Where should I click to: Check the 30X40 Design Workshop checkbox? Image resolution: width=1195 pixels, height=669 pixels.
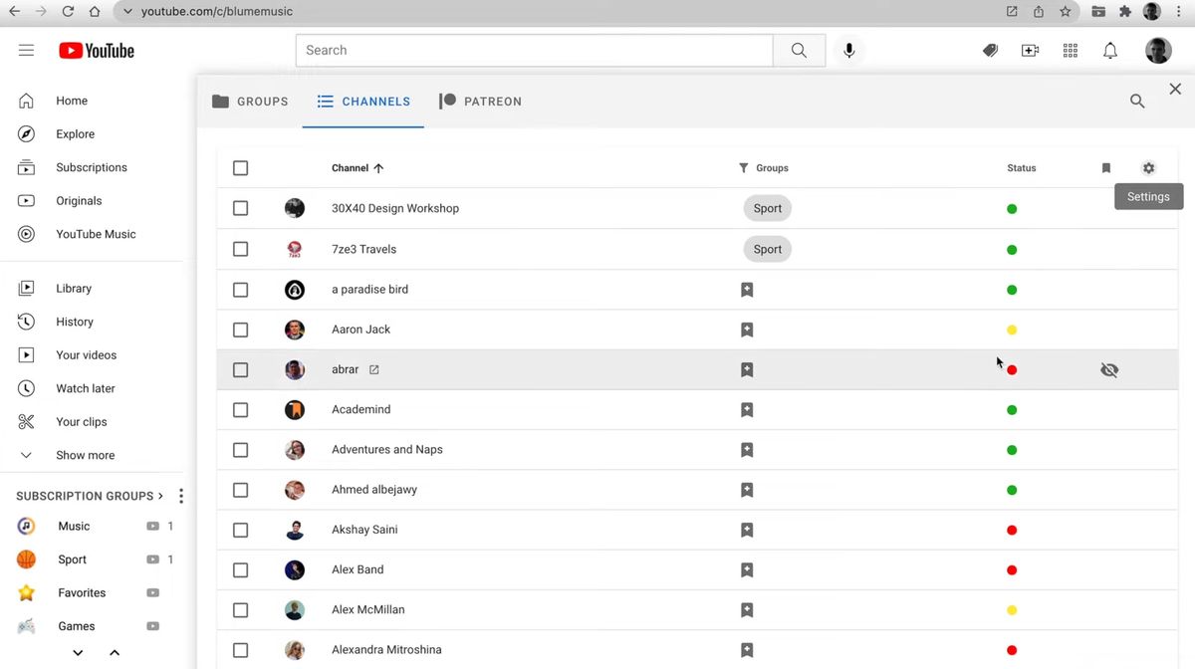pos(240,209)
